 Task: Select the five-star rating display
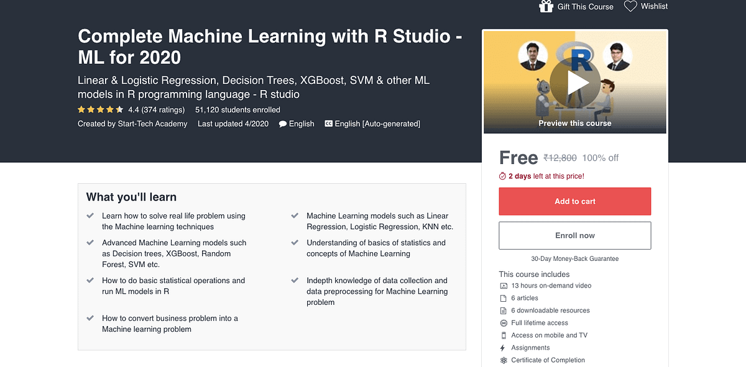[x=100, y=109]
